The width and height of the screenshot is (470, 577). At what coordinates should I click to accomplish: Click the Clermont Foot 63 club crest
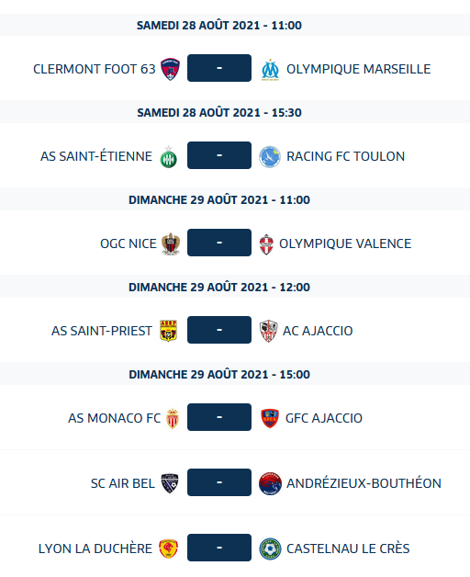[170, 69]
